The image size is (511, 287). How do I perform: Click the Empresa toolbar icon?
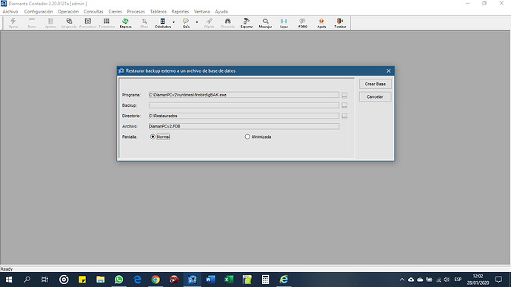[125, 23]
